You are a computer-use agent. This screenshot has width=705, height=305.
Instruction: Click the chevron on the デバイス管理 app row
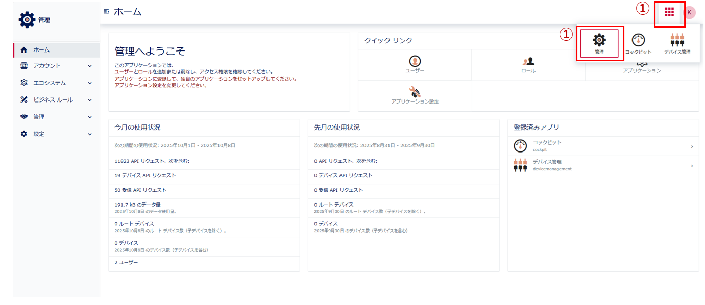click(692, 166)
